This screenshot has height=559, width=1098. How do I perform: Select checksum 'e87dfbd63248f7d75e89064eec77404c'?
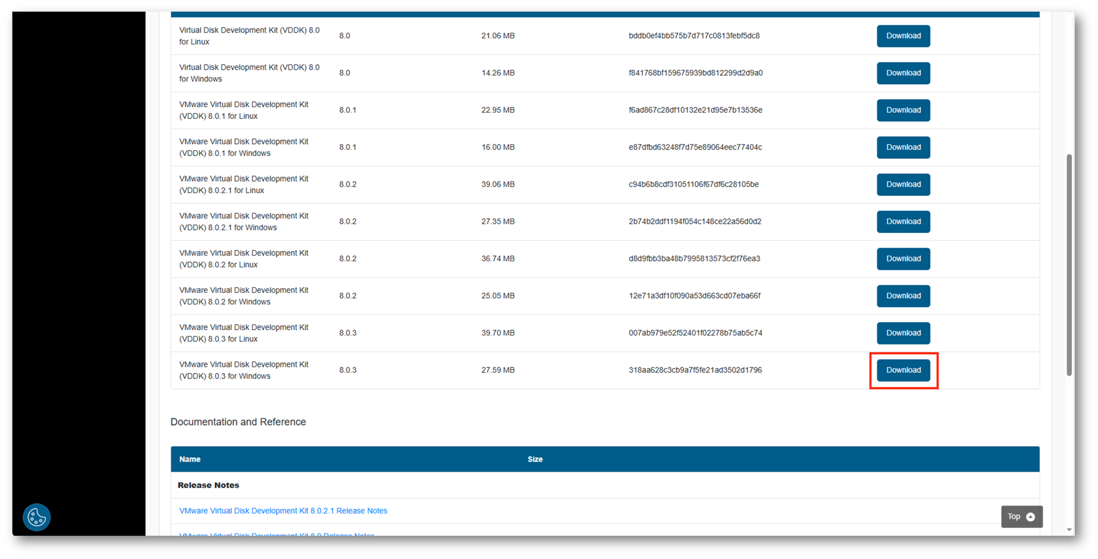[695, 147]
